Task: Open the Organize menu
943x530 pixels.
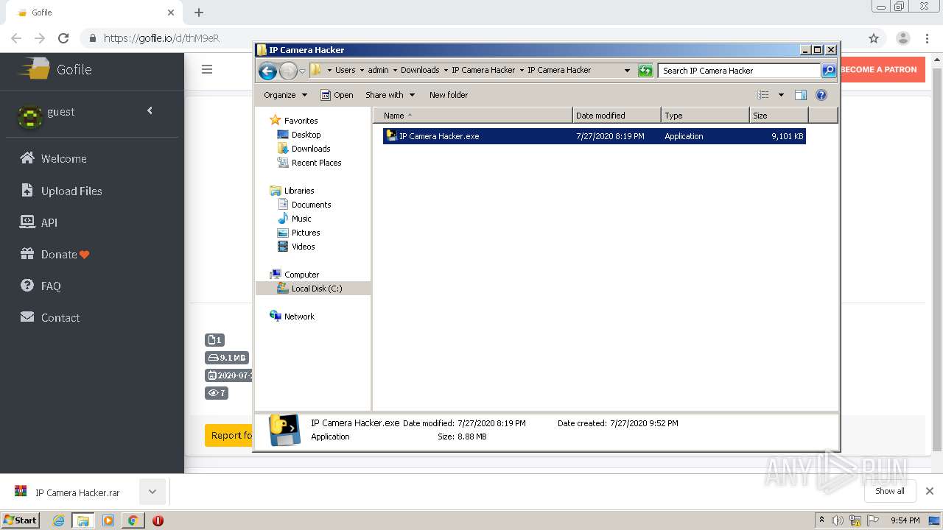Action: (285, 95)
